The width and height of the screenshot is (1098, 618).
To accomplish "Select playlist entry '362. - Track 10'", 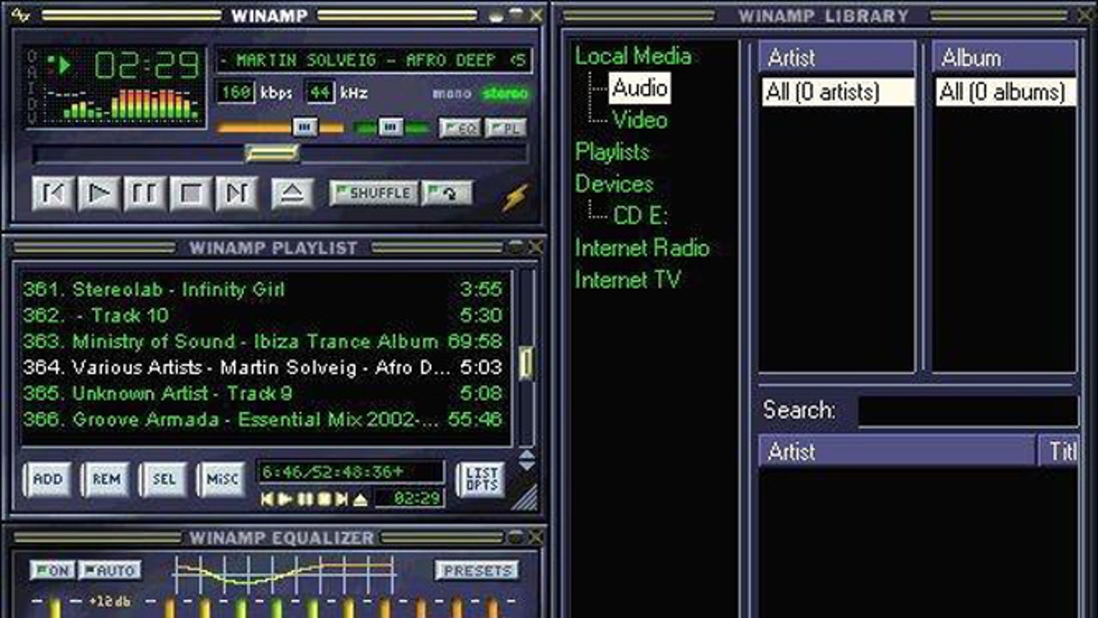I will click(x=262, y=315).
